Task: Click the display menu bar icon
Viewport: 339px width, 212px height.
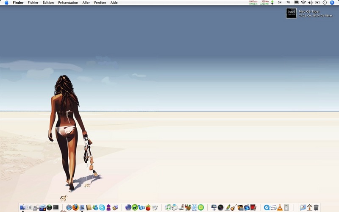Action: [x=296, y=3]
